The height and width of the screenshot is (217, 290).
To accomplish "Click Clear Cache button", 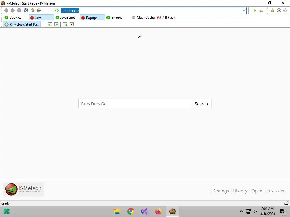I will pyautogui.click(x=143, y=18).
